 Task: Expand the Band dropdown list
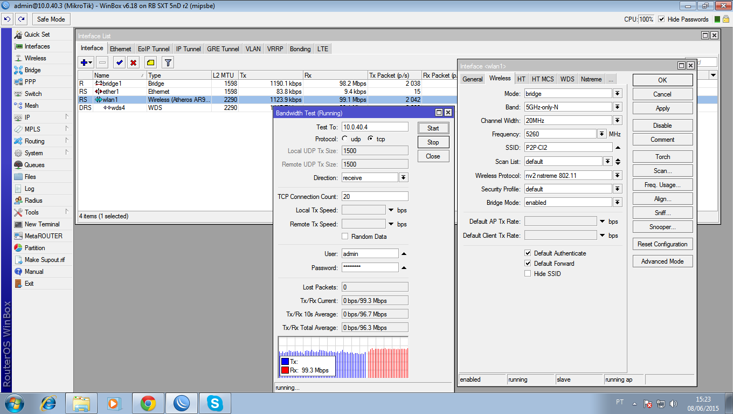617,107
